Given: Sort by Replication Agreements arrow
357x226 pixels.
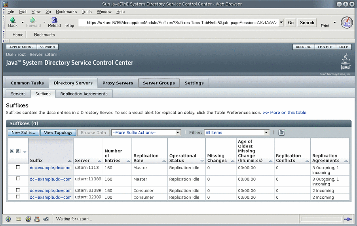Looking at the screenshot, I should pyautogui.click(x=346, y=161).
